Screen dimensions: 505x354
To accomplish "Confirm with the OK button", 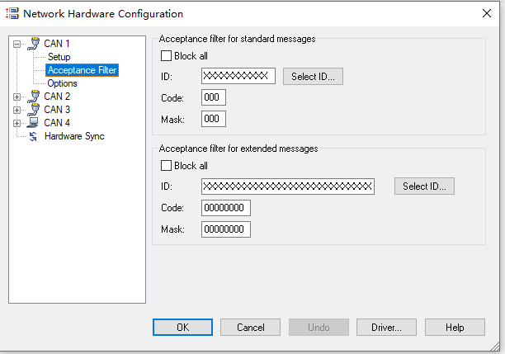I will point(182,328).
